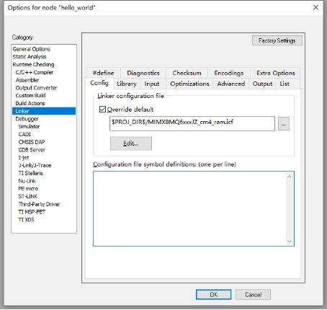Switch to the List tab
This screenshot has height=310, width=327.
click(x=285, y=84)
